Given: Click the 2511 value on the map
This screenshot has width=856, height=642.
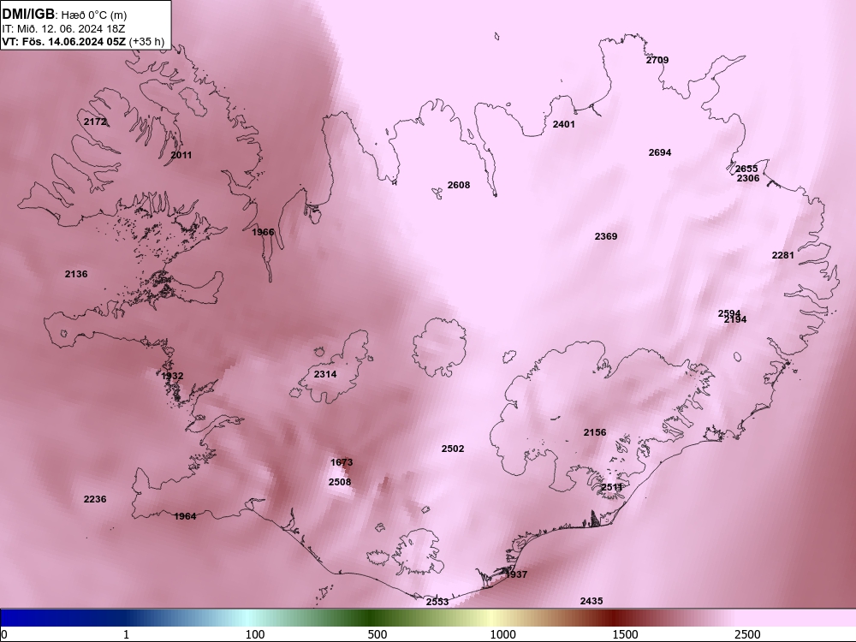Looking at the screenshot, I should pos(611,487).
